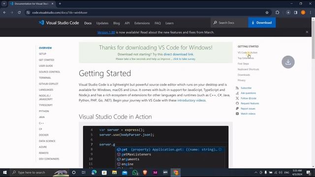Screen dimensions: 315x177
Task: Click the floating circular download icon
Action: (x=288, y=62)
